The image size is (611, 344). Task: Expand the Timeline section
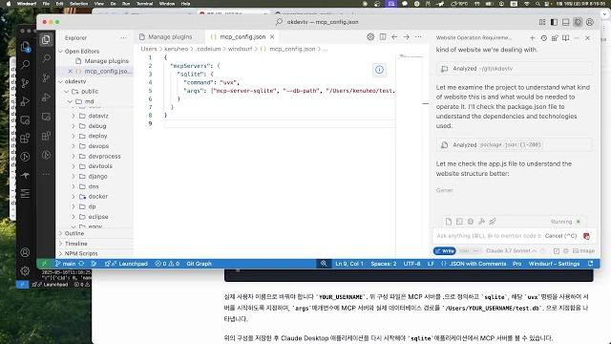76,244
